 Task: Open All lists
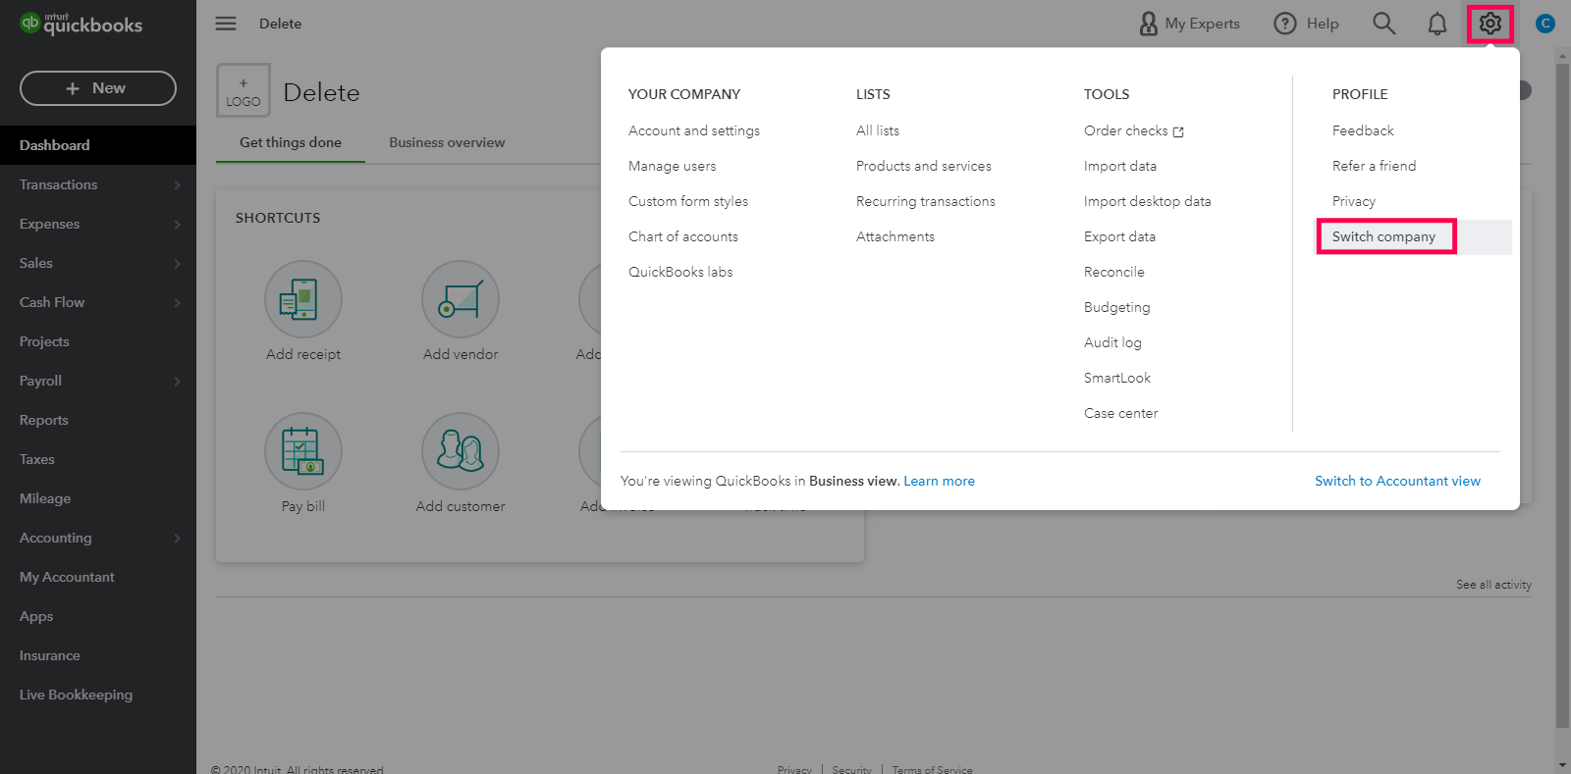click(878, 130)
